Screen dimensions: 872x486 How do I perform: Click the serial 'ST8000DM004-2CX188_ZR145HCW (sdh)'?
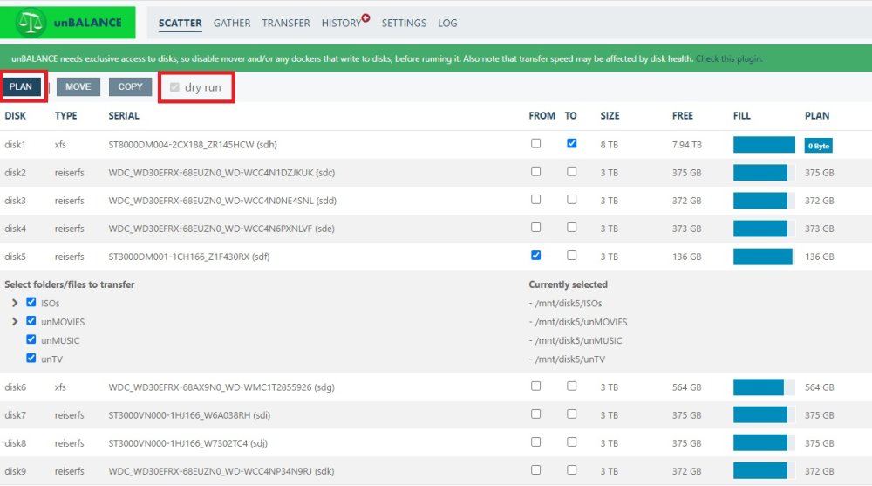coord(193,145)
